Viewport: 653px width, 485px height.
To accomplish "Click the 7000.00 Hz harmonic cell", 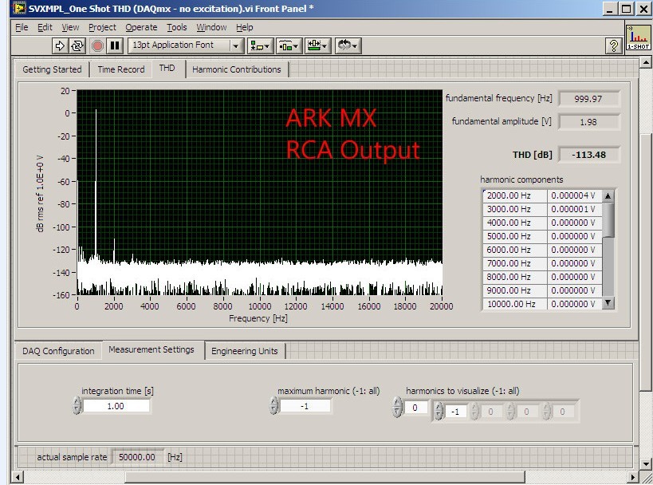I will [x=515, y=263].
